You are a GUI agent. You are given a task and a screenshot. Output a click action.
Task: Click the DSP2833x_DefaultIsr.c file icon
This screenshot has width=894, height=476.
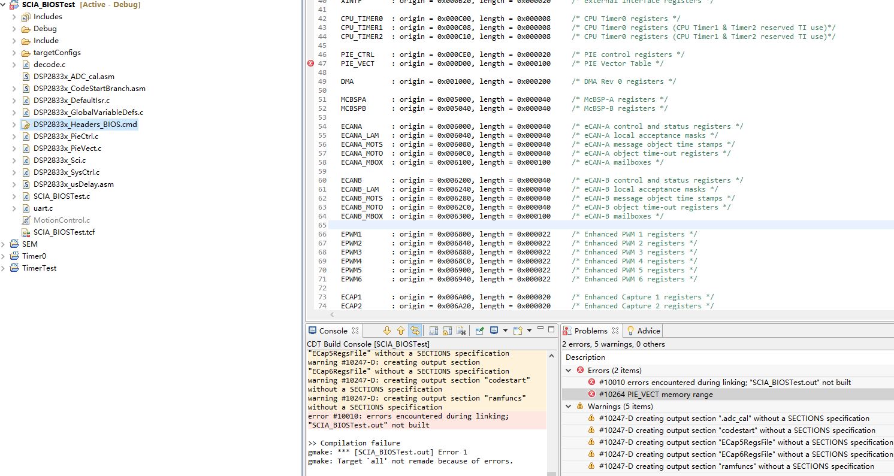click(x=26, y=101)
